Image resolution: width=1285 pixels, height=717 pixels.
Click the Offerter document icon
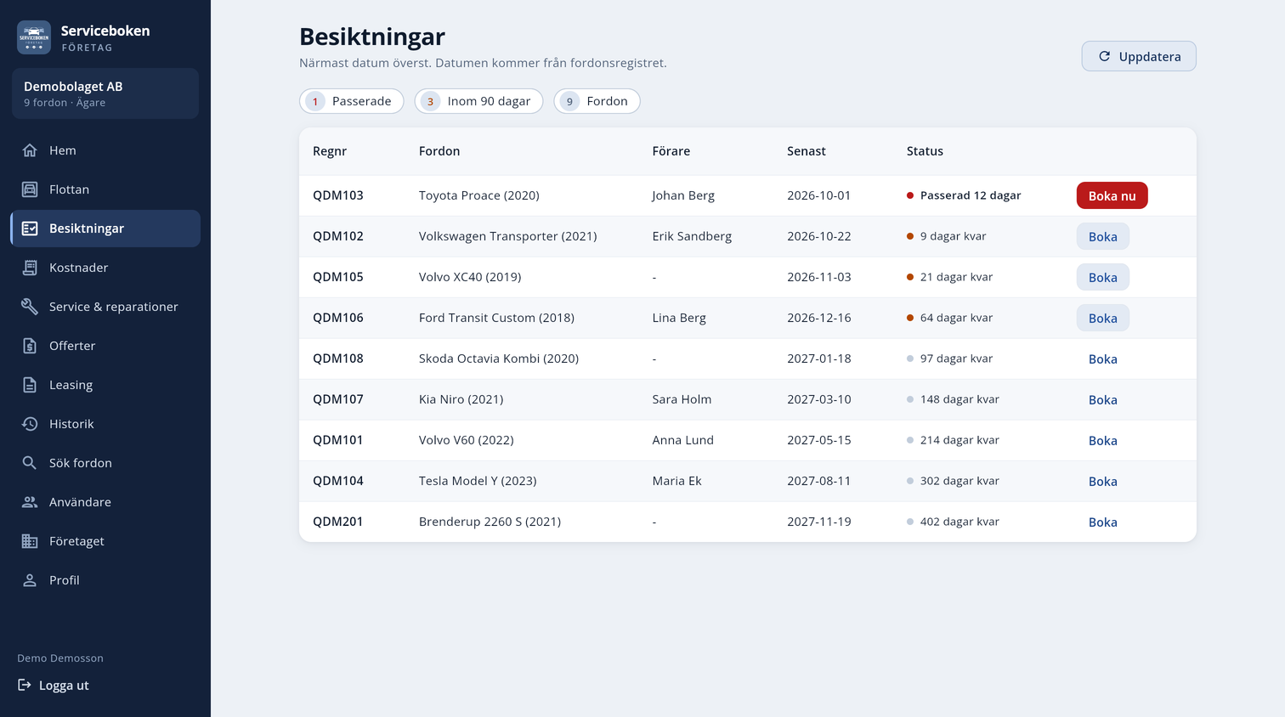[x=30, y=346]
